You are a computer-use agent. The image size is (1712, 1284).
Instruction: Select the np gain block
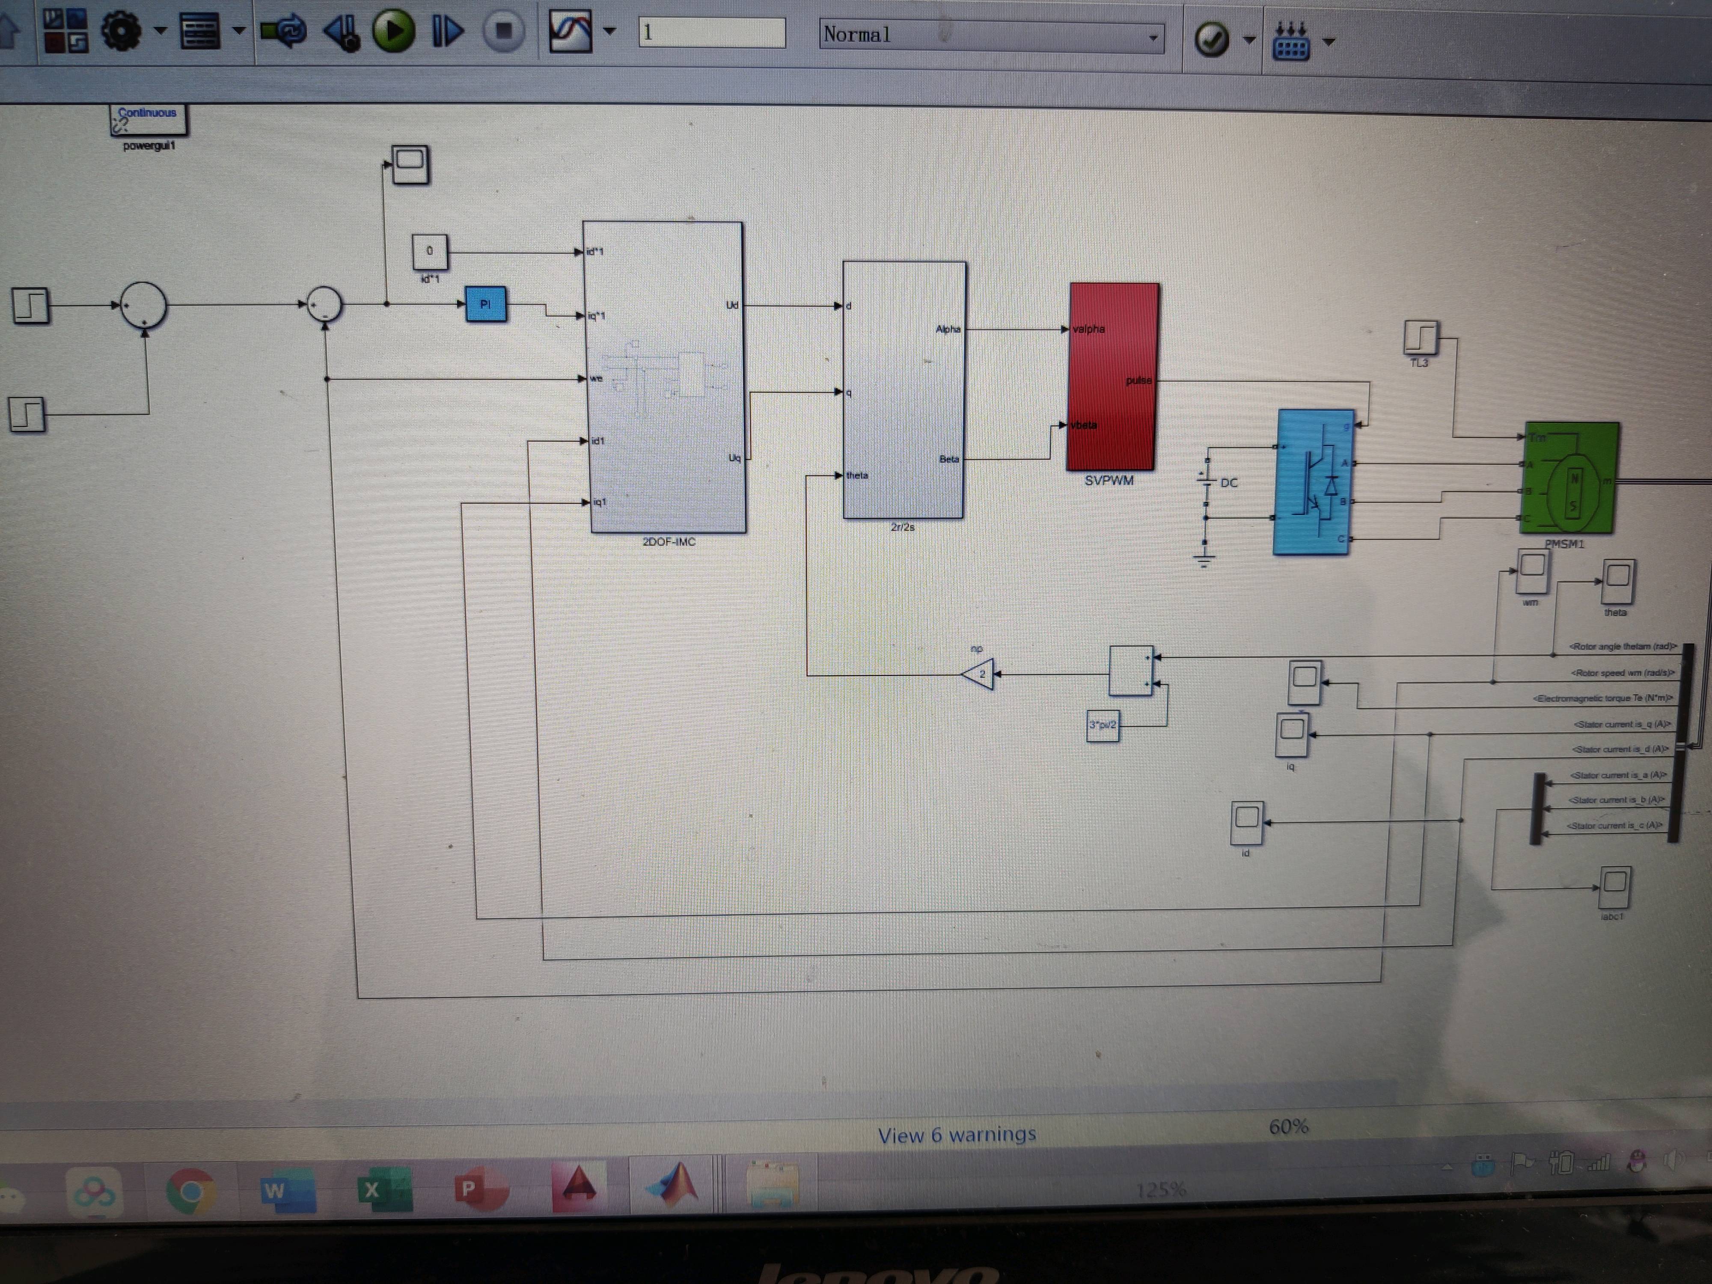(978, 674)
